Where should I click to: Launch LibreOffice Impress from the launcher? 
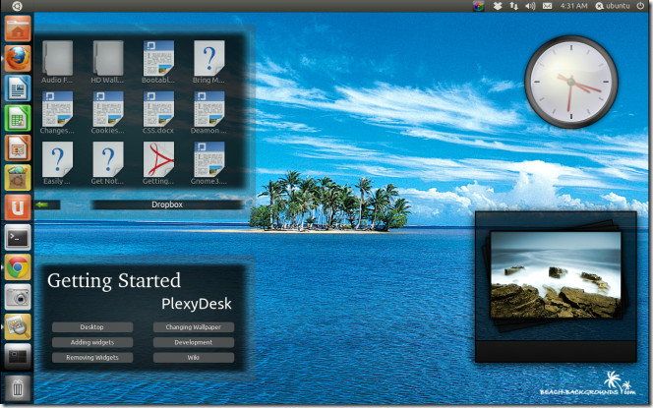18,147
